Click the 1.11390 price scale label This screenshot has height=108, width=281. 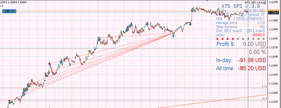click(x=274, y=84)
